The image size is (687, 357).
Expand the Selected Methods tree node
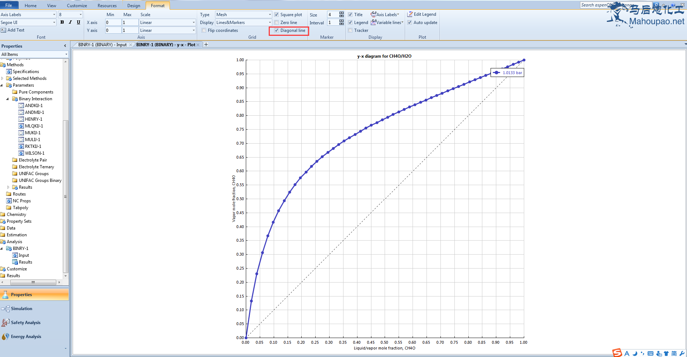3,78
